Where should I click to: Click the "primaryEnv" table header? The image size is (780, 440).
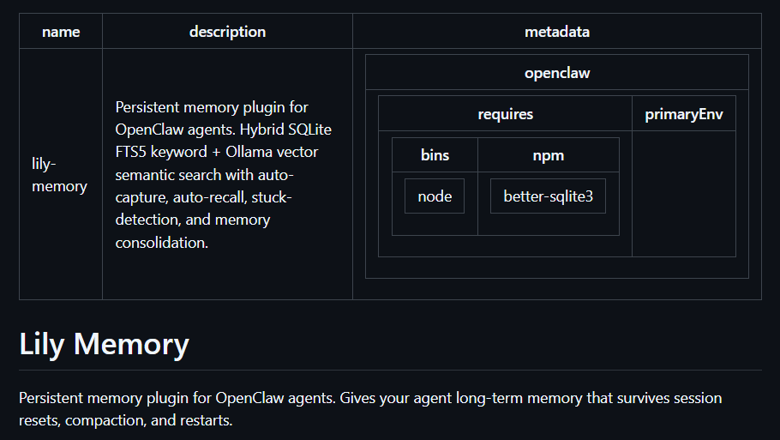point(684,114)
